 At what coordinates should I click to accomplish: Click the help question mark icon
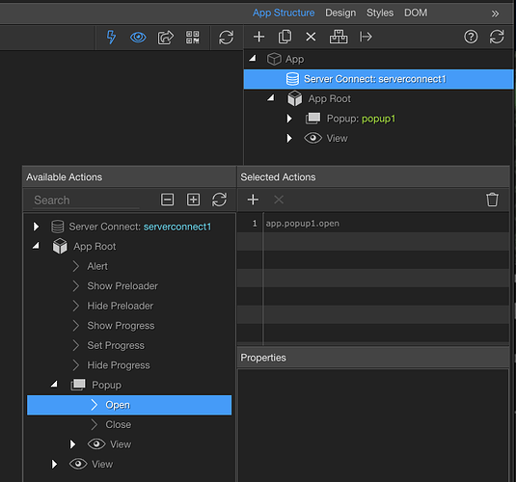point(471,37)
